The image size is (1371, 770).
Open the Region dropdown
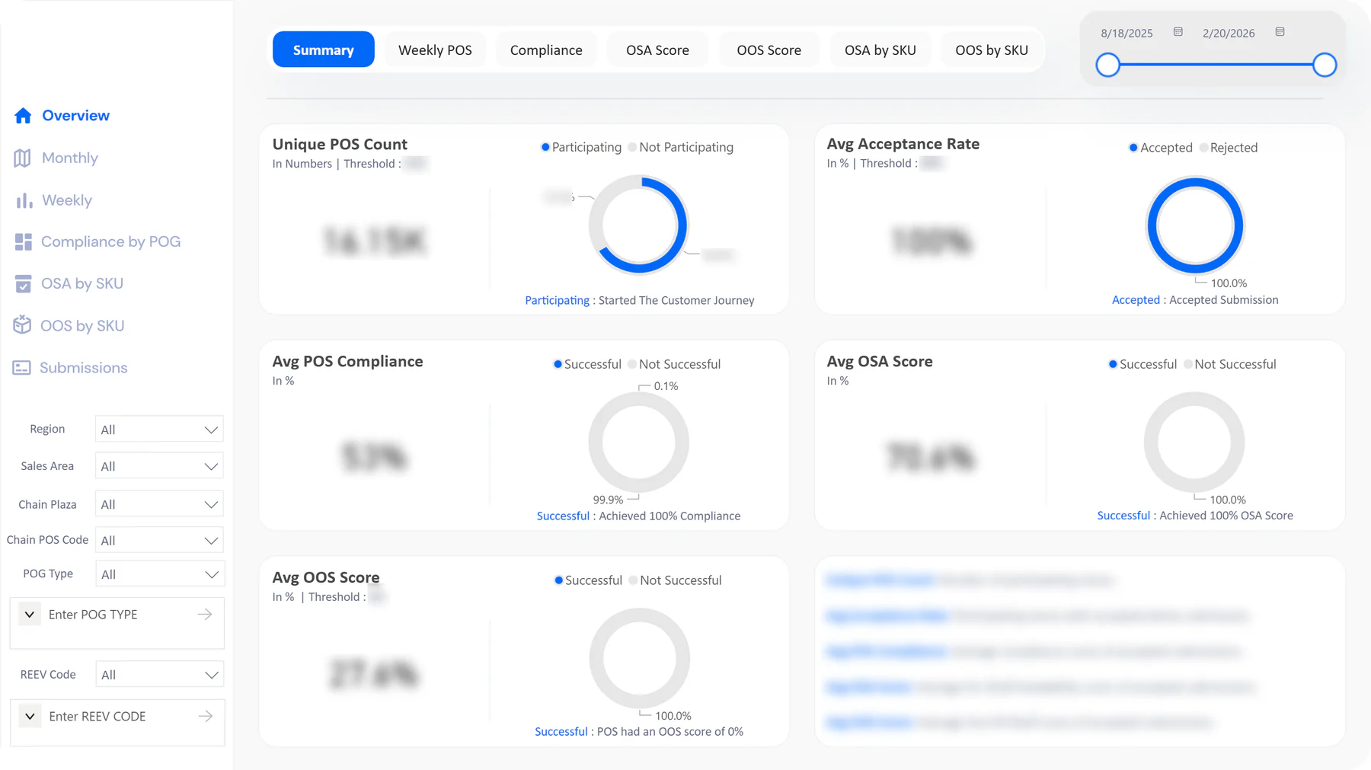159,430
